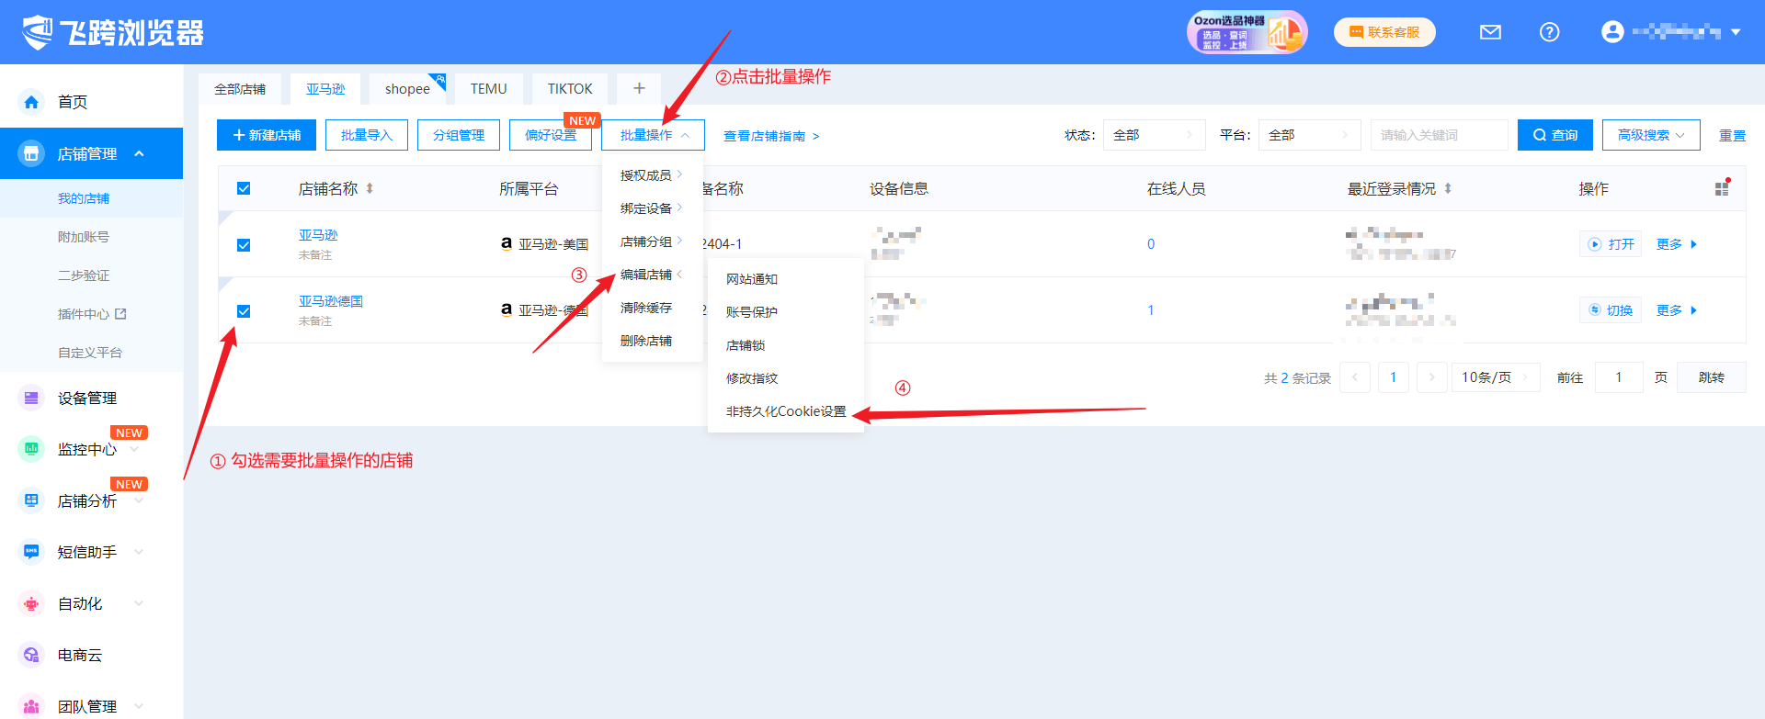Expand the 10条/页 page size dropdown
Image resolution: width=1765 pixels, height=719 pixels.
1495,377
